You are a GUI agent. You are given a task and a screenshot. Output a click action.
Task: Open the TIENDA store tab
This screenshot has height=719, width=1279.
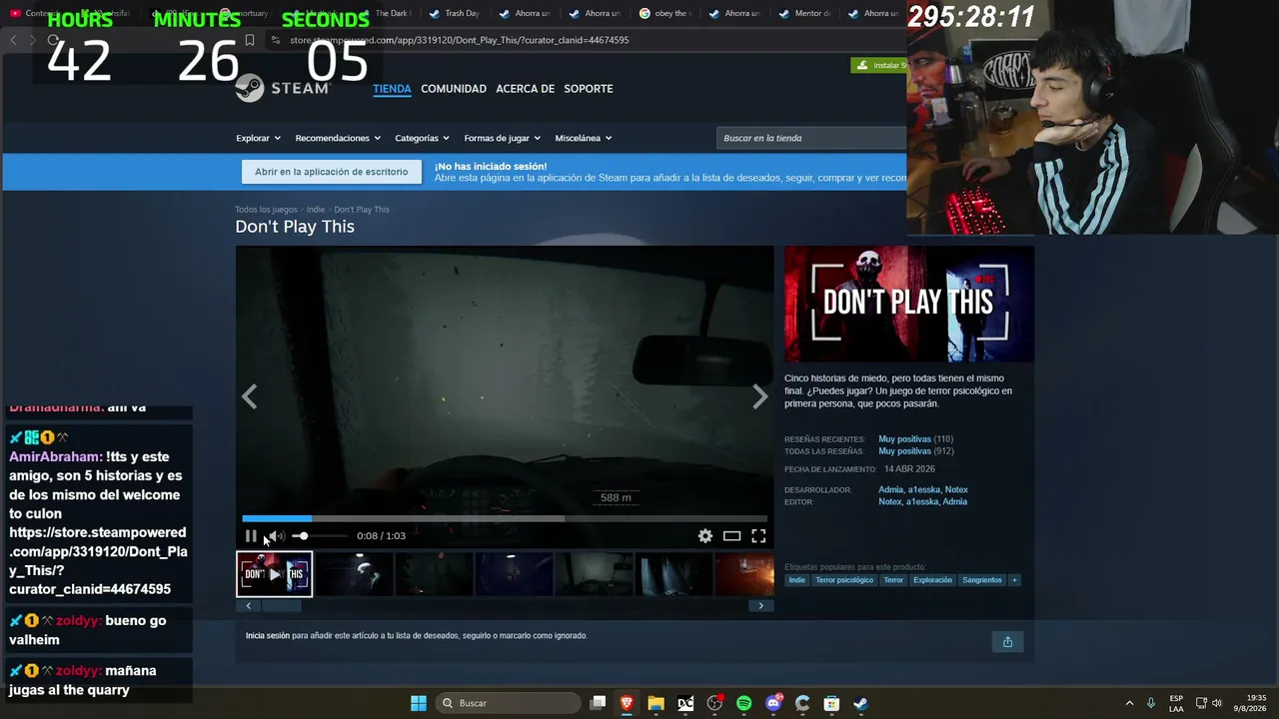(x=392, y=89)
